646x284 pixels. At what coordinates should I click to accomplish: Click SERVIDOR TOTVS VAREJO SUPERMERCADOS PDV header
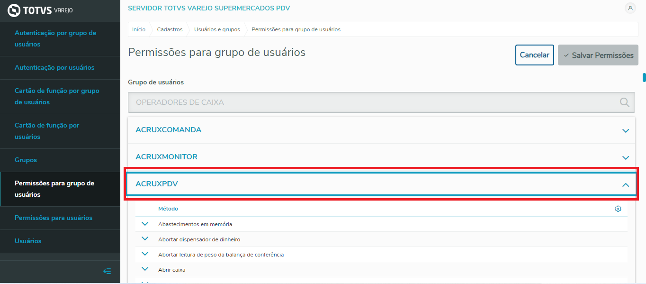coord(209,8)
